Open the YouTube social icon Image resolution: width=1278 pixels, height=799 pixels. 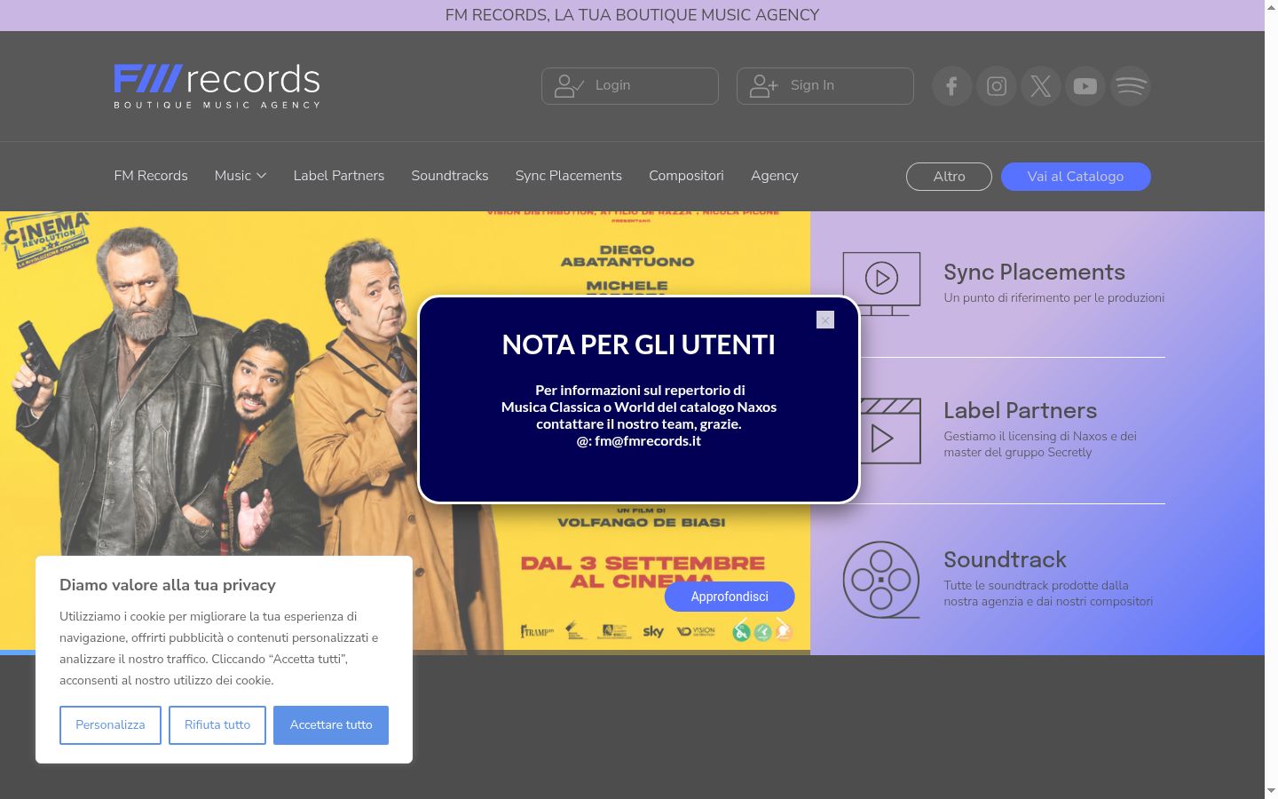(1085, 86)
